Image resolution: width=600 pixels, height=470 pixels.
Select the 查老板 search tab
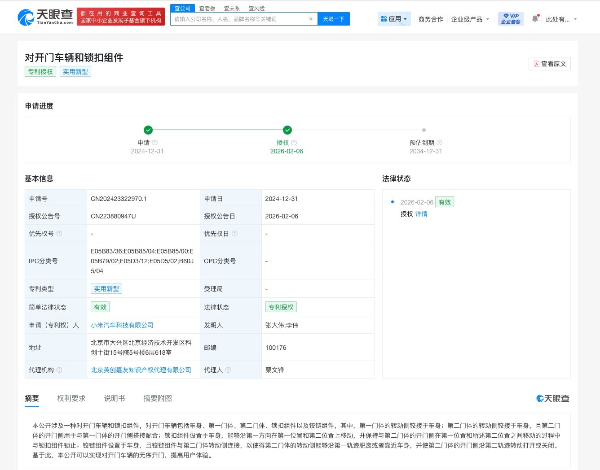[x=207, y=8]
